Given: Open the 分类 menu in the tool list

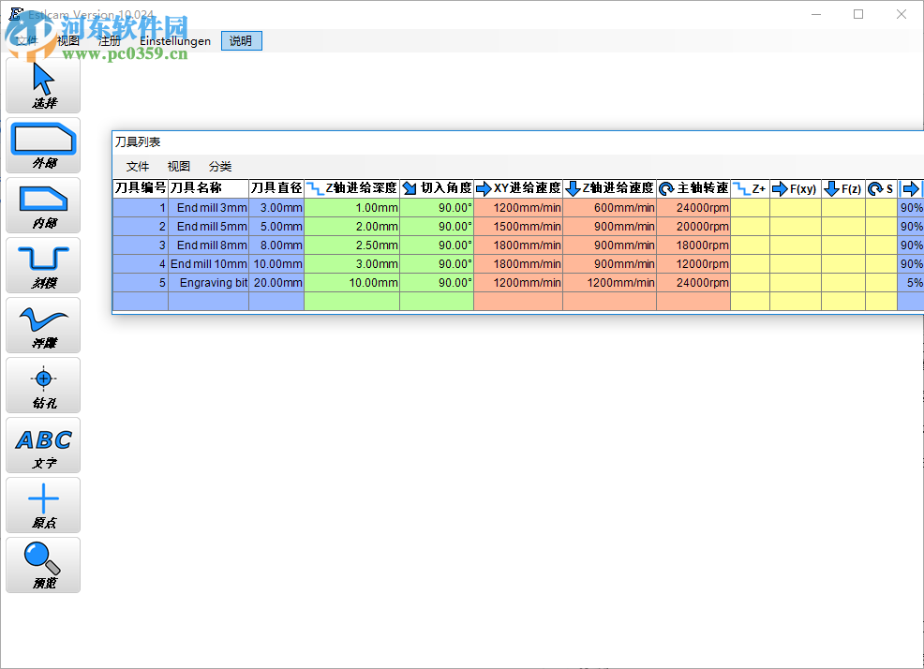Looking at the screenshot, I should pyautogui.click(x=220, y=166).
